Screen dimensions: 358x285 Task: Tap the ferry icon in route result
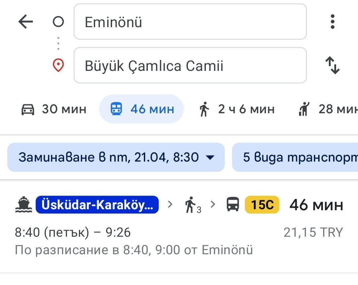pos(24,205)
